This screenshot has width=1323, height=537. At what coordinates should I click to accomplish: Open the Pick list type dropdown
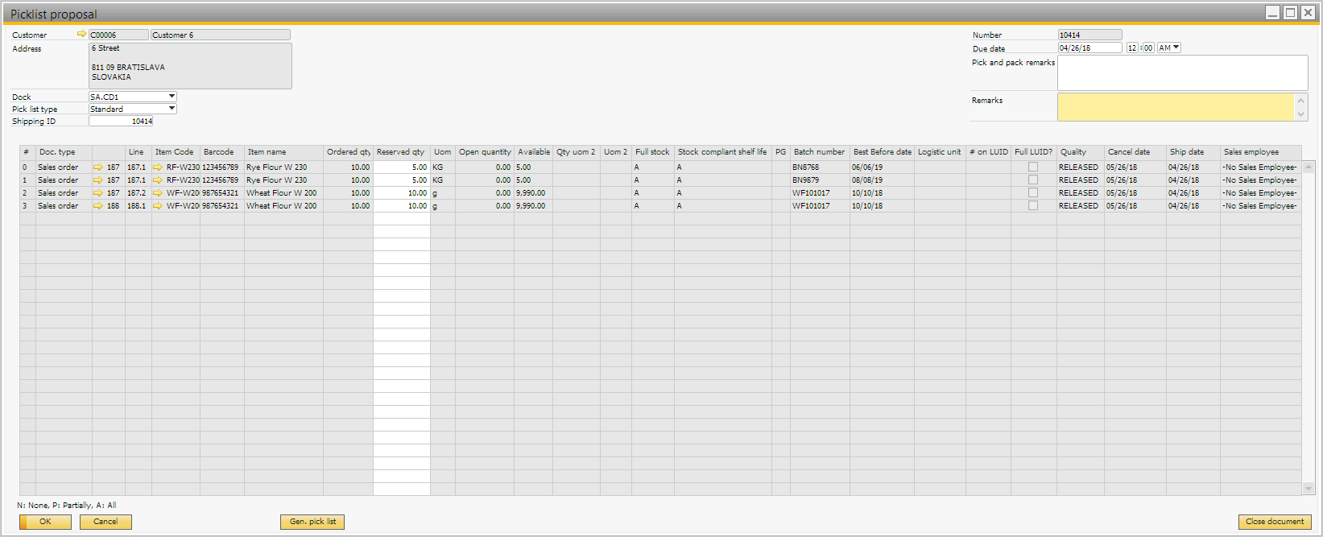click(172, 109)
